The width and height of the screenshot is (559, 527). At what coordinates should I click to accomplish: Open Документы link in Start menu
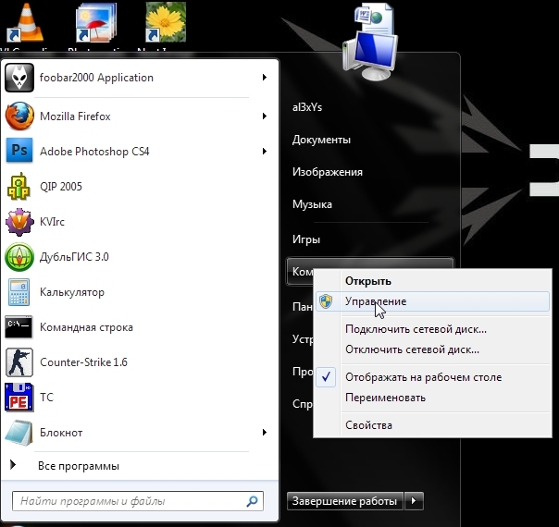321,140
